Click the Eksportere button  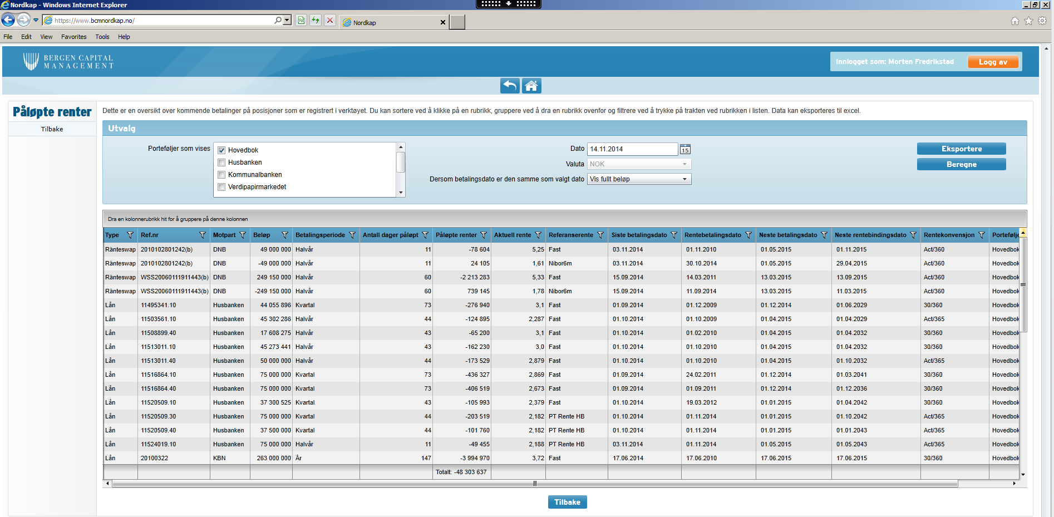[961, 149]
